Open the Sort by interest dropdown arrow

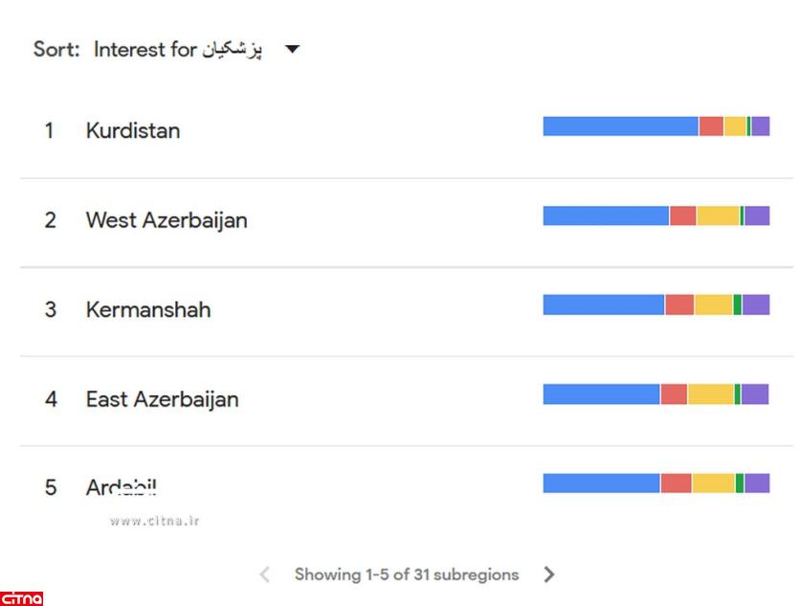[293, 50]
